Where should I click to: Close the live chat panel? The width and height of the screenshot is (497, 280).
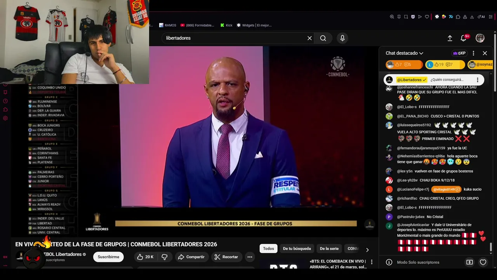[x=485, y=53]
